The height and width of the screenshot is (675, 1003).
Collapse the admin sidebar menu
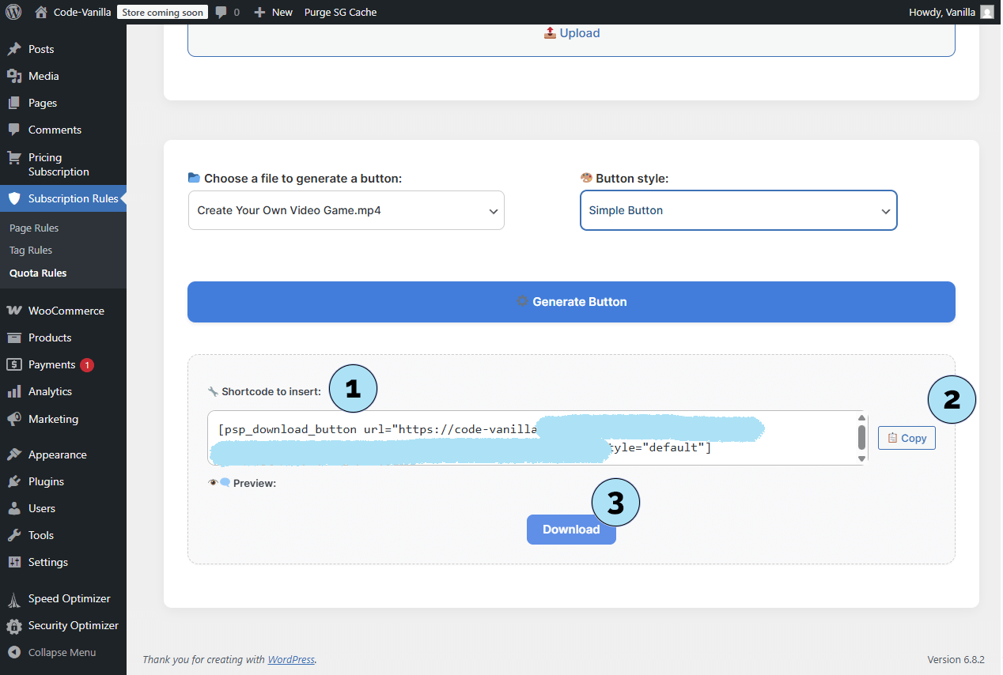click(62, 652)
